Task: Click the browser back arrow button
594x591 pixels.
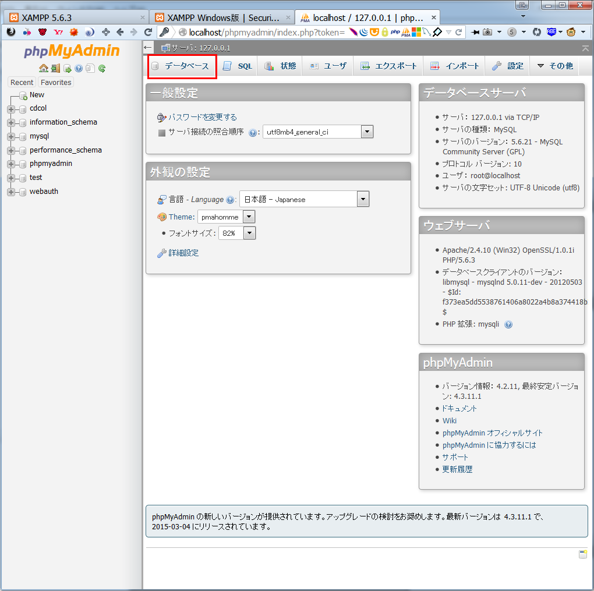Action: [x=121, y=32]
